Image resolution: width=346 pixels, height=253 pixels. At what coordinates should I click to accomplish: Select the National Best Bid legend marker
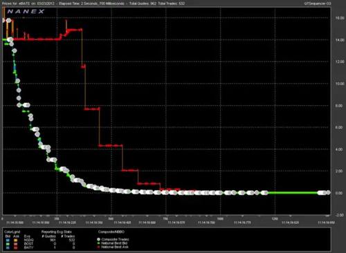[98, 243]
